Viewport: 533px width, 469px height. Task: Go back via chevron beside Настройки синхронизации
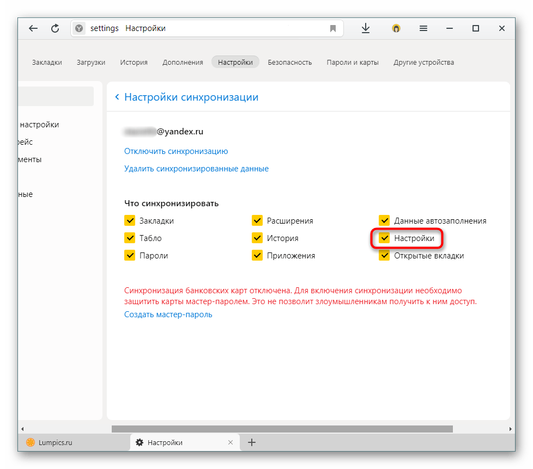[x=117, y=97]
